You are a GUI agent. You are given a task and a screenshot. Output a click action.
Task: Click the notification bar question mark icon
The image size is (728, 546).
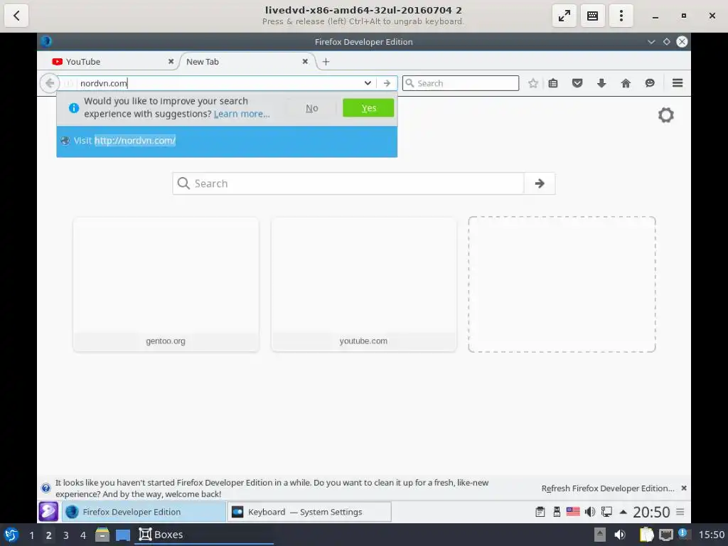coord(45,488)
